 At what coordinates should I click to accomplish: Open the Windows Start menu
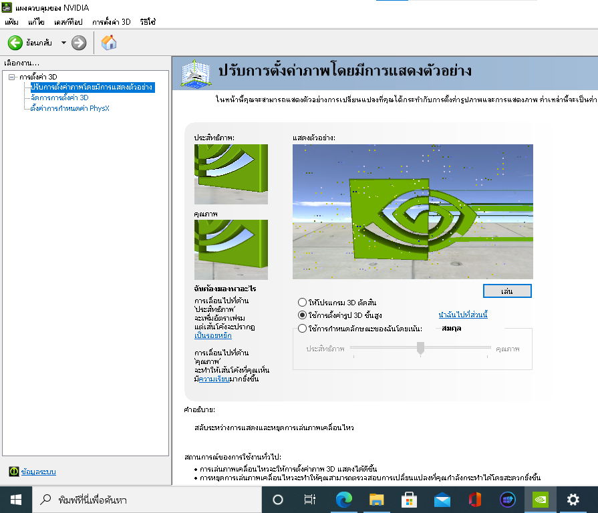click(x=15, y=500)
